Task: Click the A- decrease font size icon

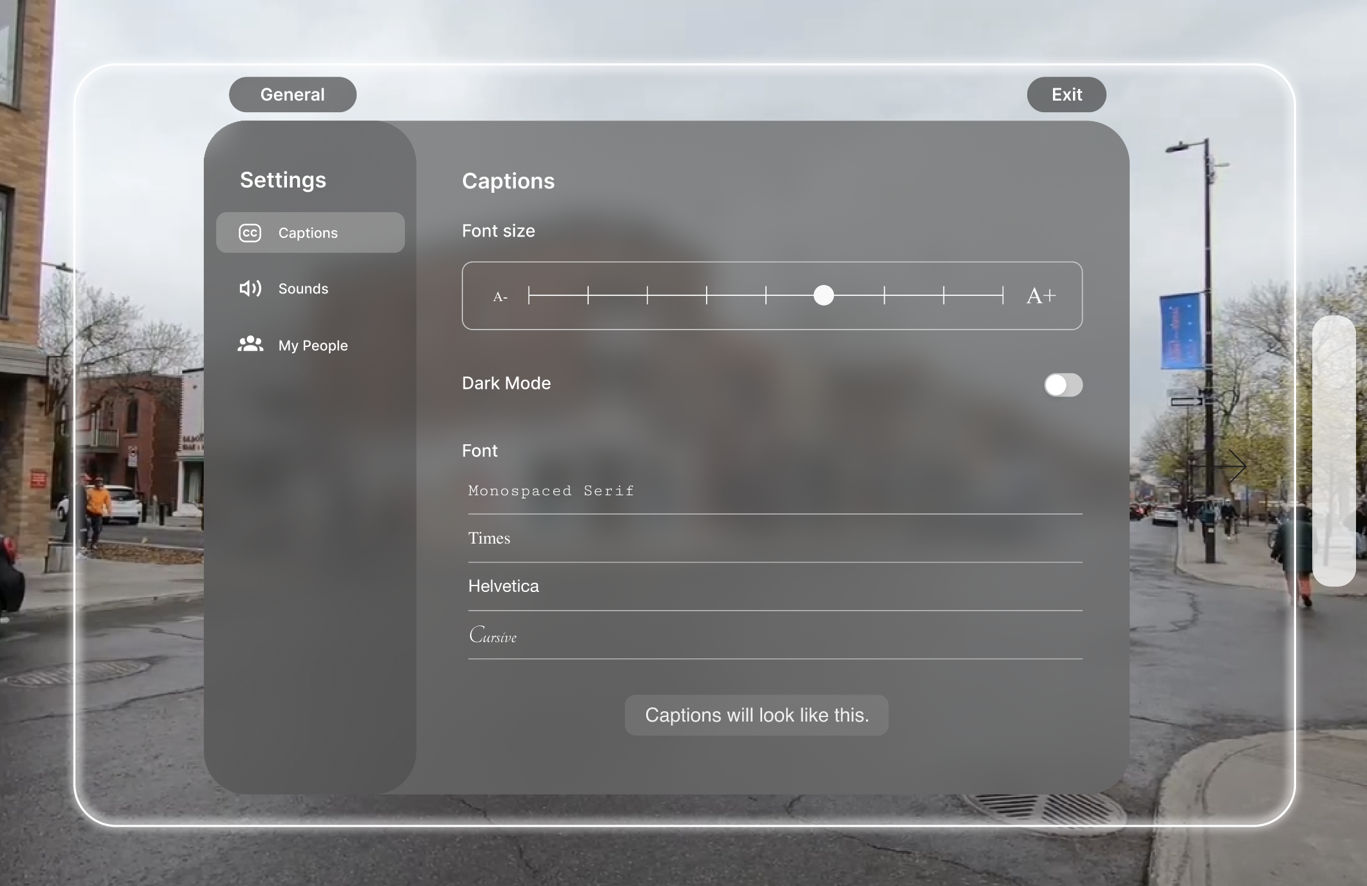Action: [500, 297]
